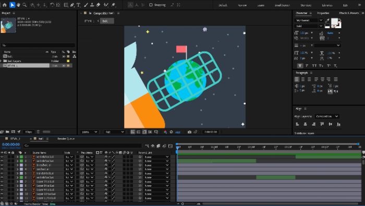Viewport: 365px width, 206px height.
Task: Expand layer 1 properties arrow
Action: [x=17, y=157]
